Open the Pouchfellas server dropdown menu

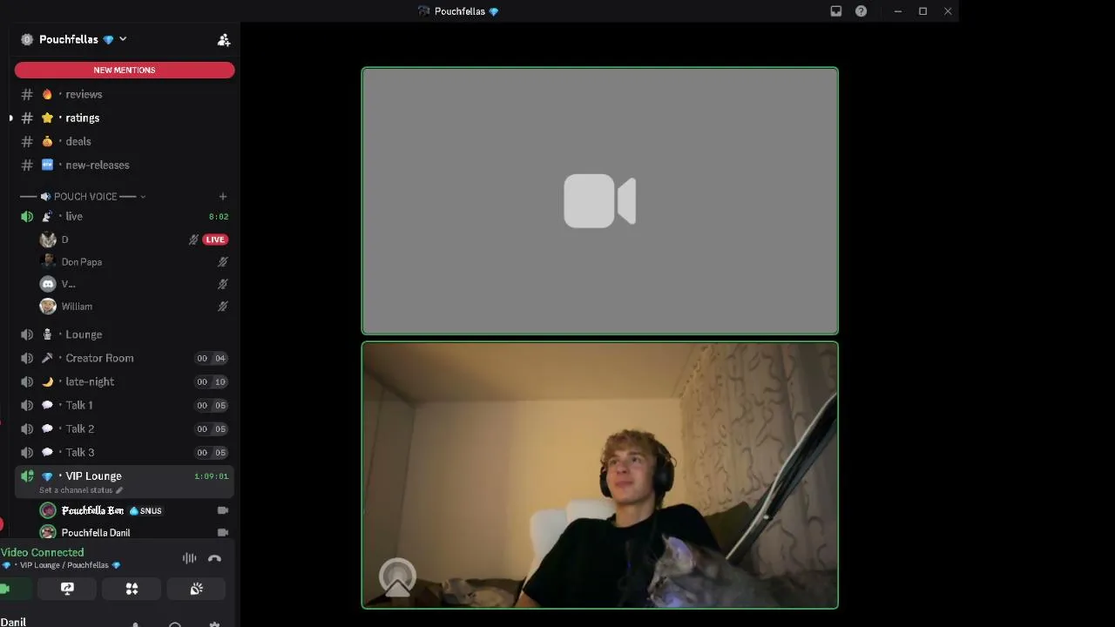coord(84,39)
